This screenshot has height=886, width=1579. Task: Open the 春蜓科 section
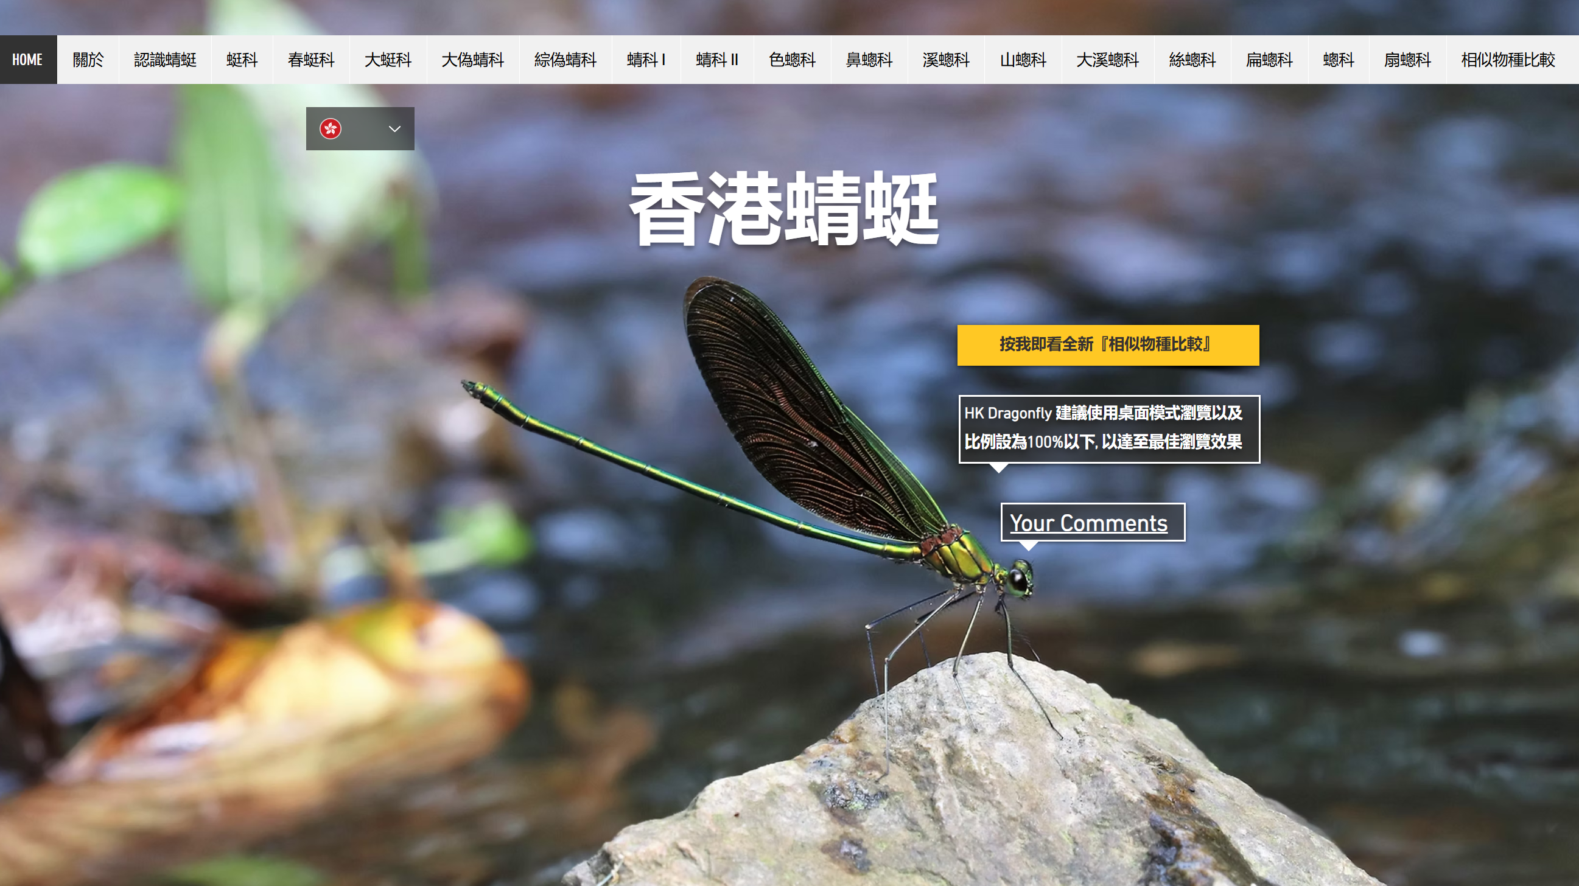(x=312, y=60)
